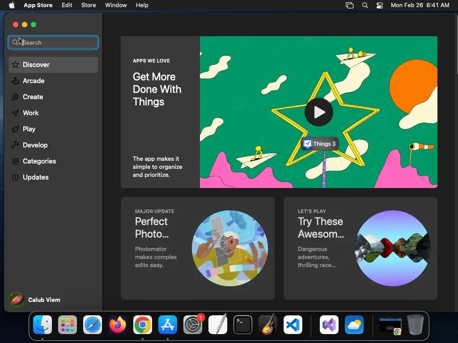Open the Help menu
Screen dimensions: 458x343
142,5
